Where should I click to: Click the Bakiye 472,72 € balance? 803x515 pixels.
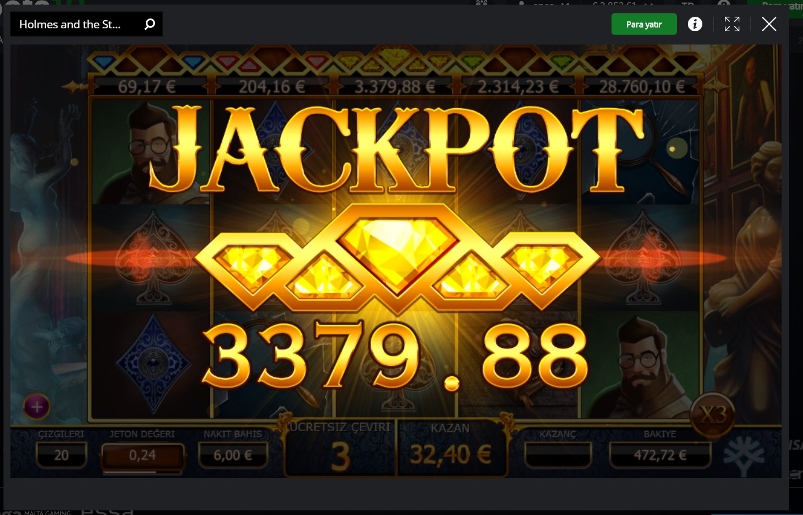pyautogui.click(x=660, y=455)
